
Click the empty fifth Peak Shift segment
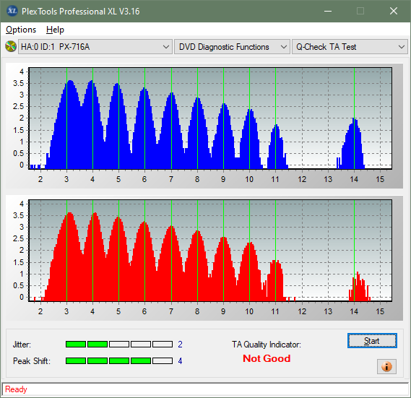coord(163,360)
